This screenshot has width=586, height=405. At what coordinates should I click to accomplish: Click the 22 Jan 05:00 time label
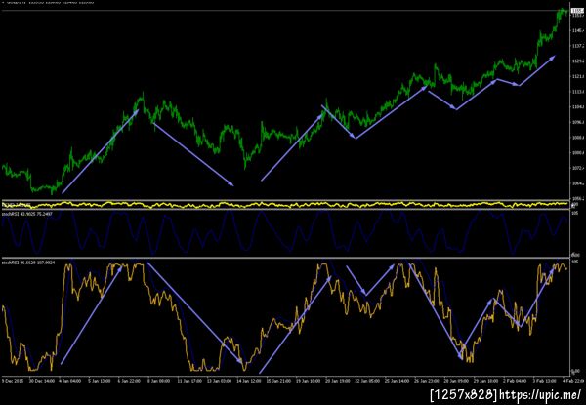368,381
